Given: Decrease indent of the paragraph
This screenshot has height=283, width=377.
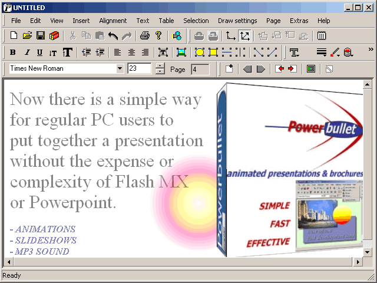Looking at the screenshot, I should [x=87, y=52].
